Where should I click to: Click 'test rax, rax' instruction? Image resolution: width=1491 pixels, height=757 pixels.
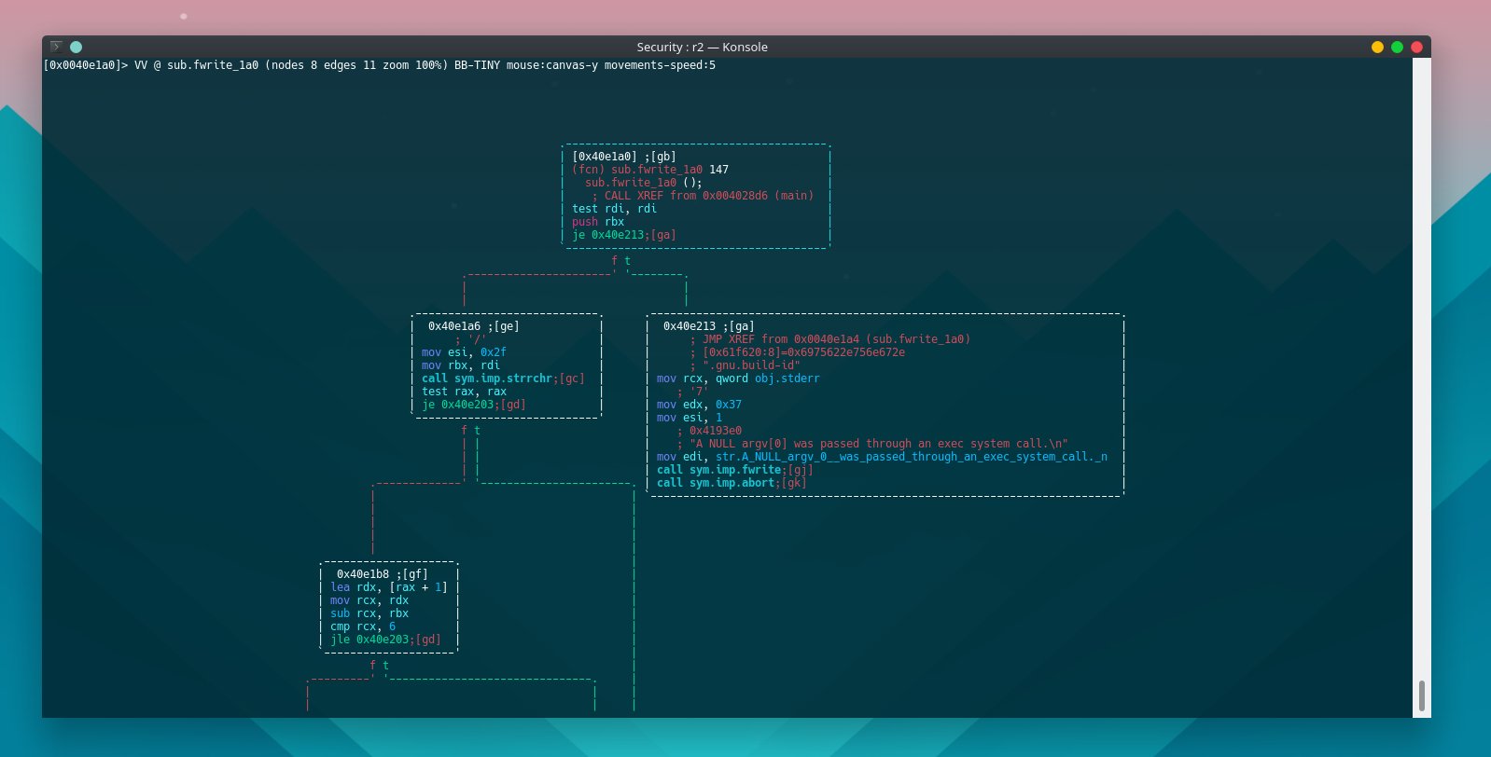(x=464, y=392)
